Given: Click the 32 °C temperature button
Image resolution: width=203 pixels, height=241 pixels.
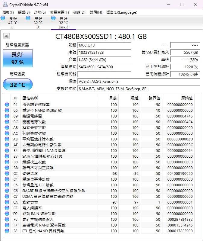Looking at the screenshot, I should [18, 84].
